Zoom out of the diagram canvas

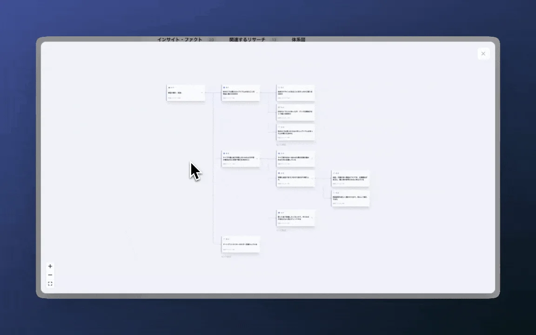[x=50, y=275]
